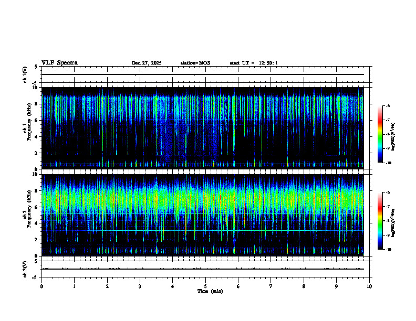
Task: Click the ch.1 spectrogram "4" kHz tick label
Action: pyautogui.click(x=36, y=137)
